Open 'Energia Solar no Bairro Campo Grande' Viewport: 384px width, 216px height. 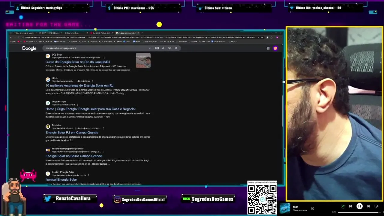pos(74,156)
